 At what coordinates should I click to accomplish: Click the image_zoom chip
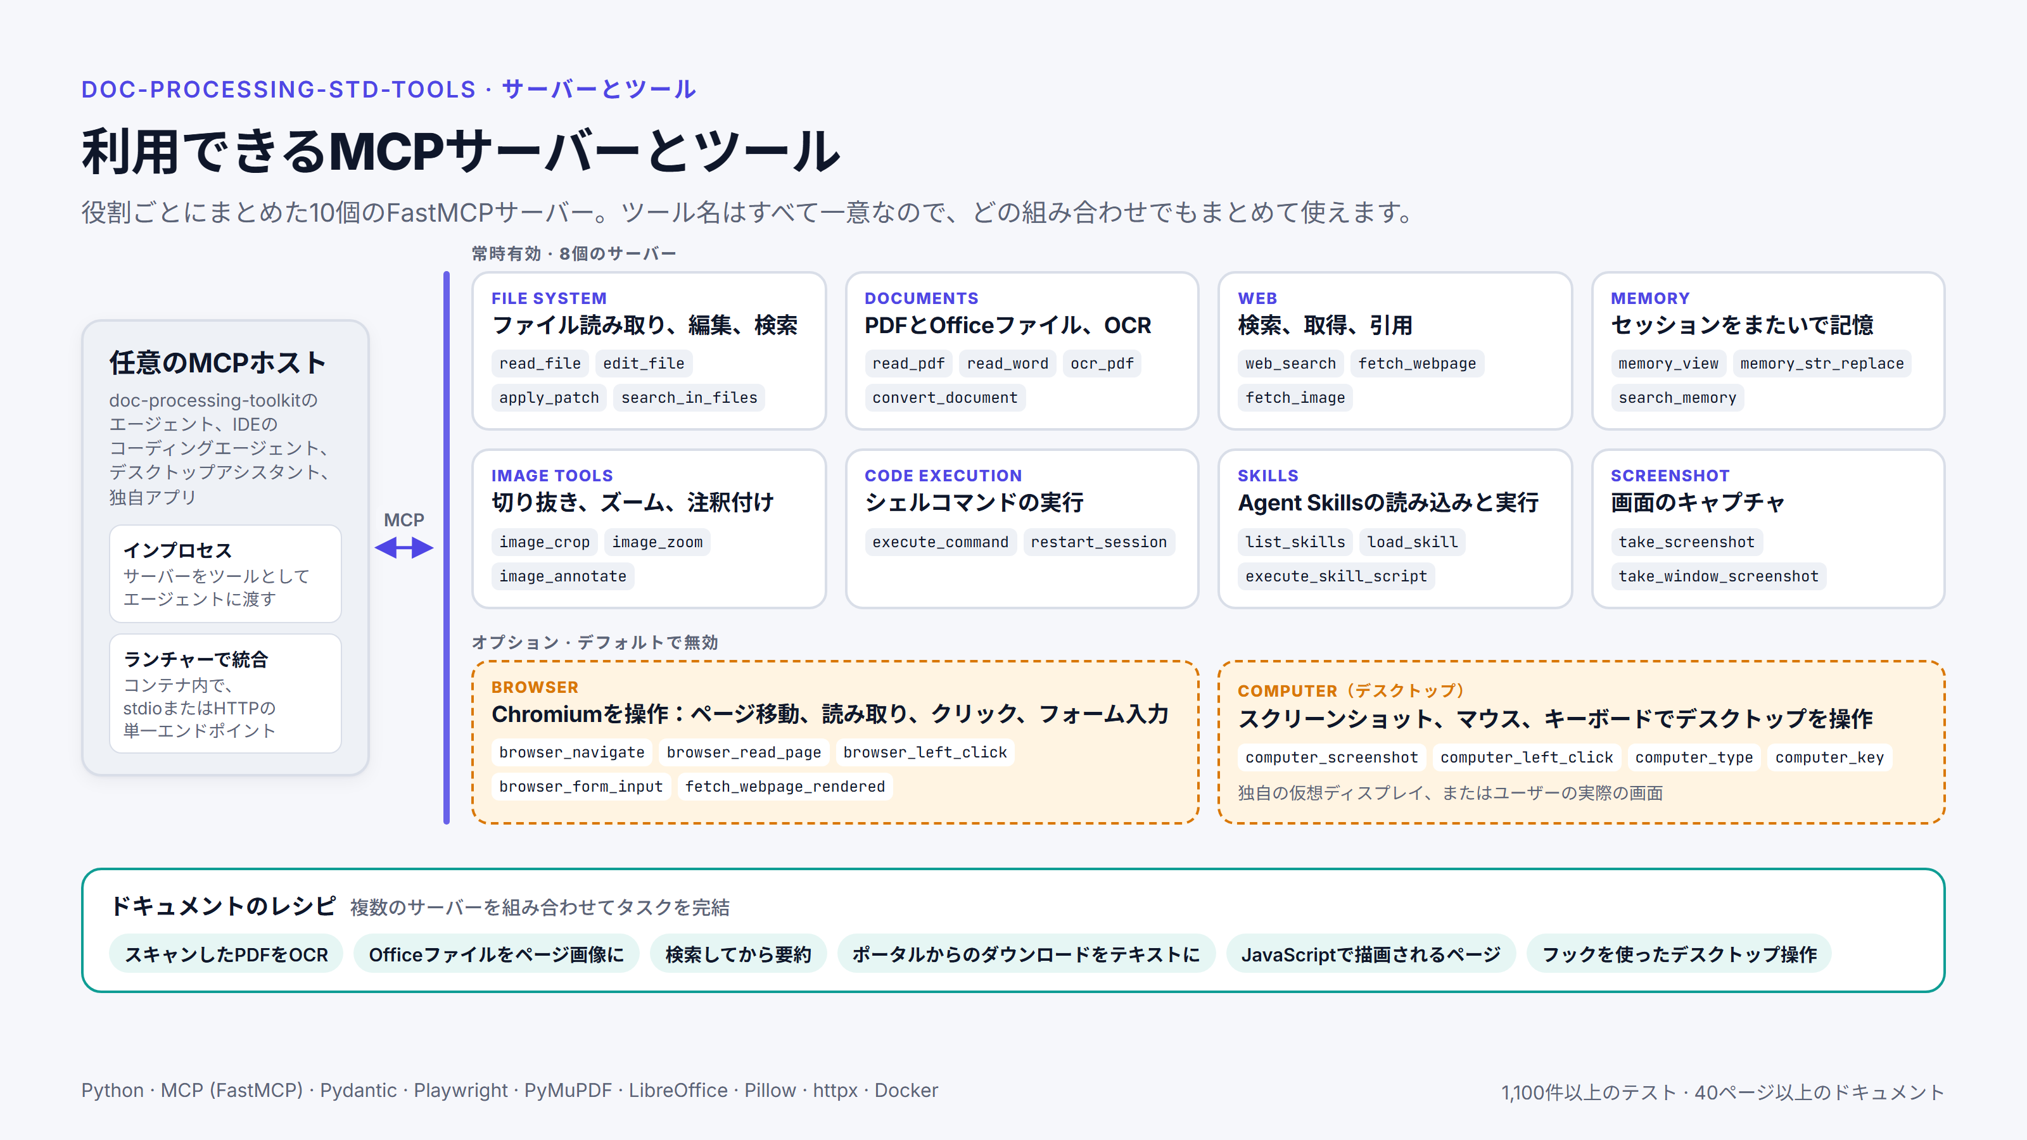coord(657,542)
